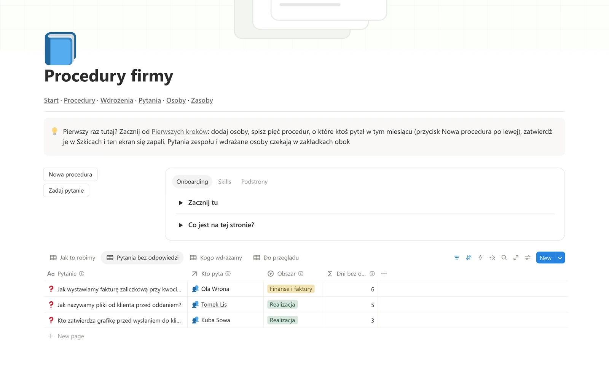This screenshot has width=609, height=380.
Task: Go to the Wdrożenia navigation link
Action: click(x=117, y=100)
